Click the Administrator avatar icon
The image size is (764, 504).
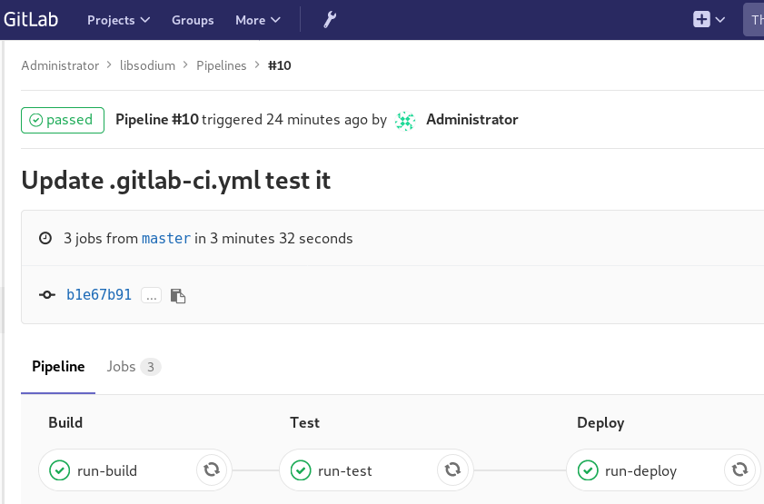click(405, 120)
